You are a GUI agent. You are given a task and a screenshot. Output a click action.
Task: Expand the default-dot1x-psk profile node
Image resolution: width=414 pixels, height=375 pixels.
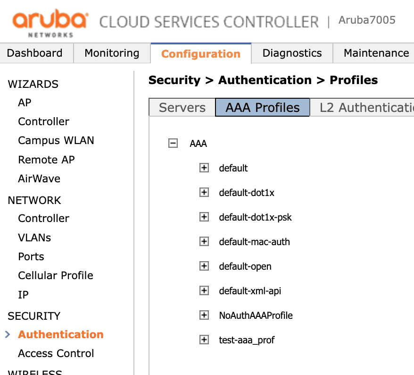204,217
